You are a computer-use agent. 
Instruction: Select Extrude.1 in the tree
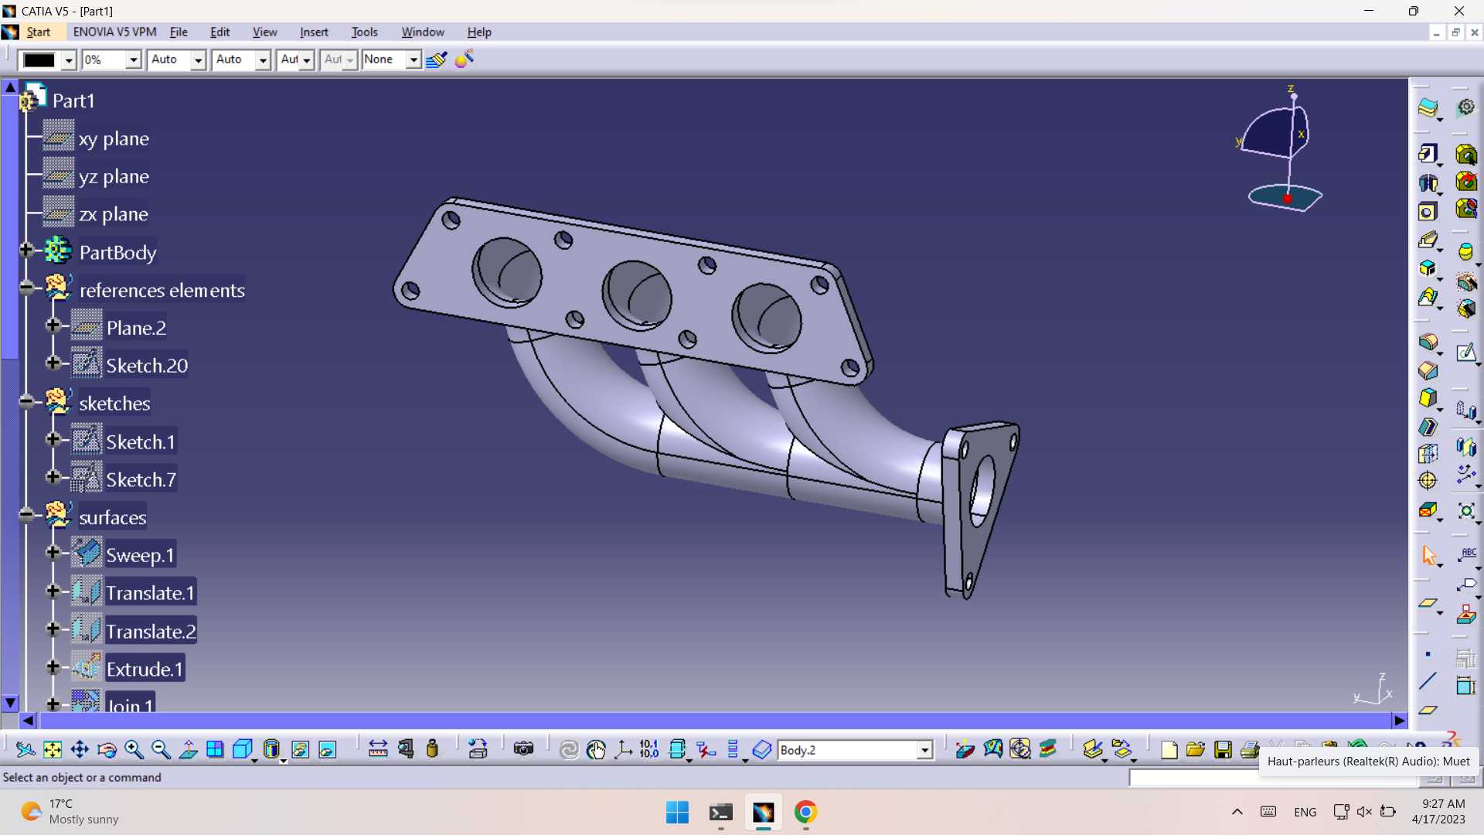point(145,670)
